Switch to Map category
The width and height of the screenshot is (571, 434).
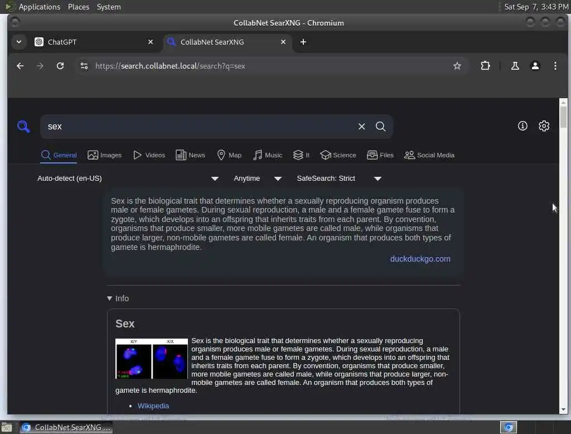229,155
